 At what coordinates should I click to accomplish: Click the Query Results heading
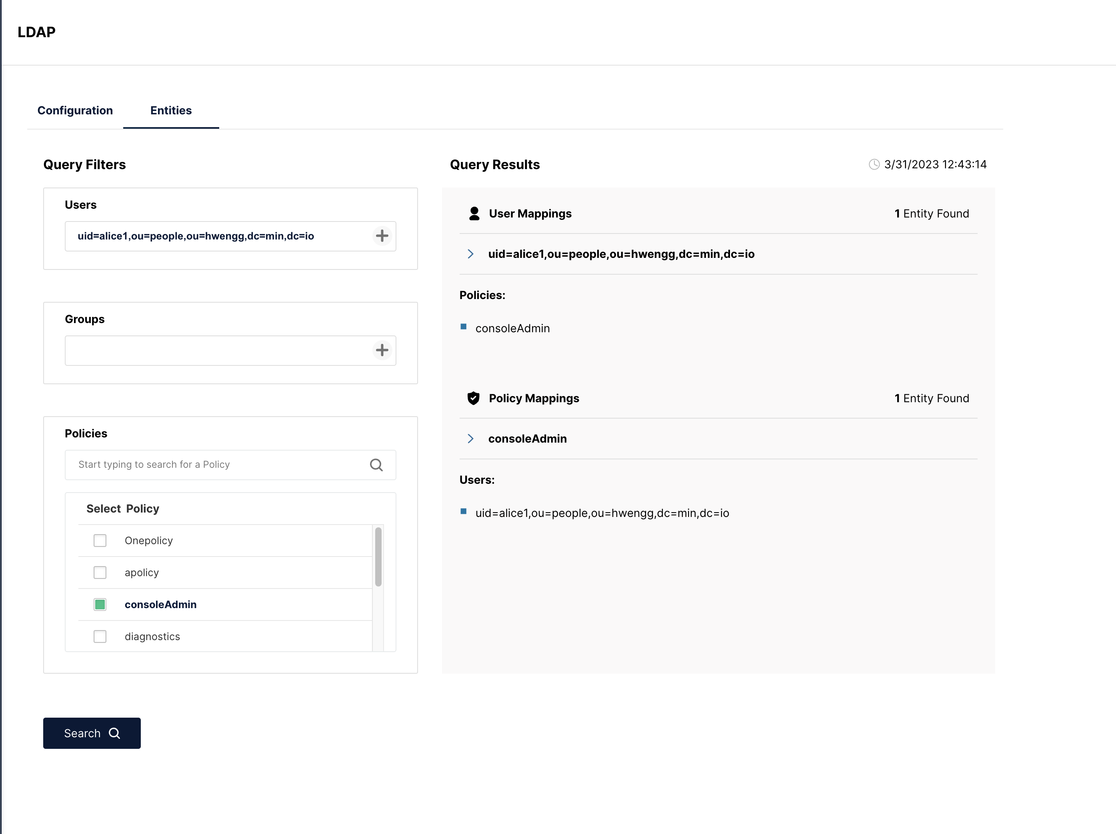click(495, 164)
